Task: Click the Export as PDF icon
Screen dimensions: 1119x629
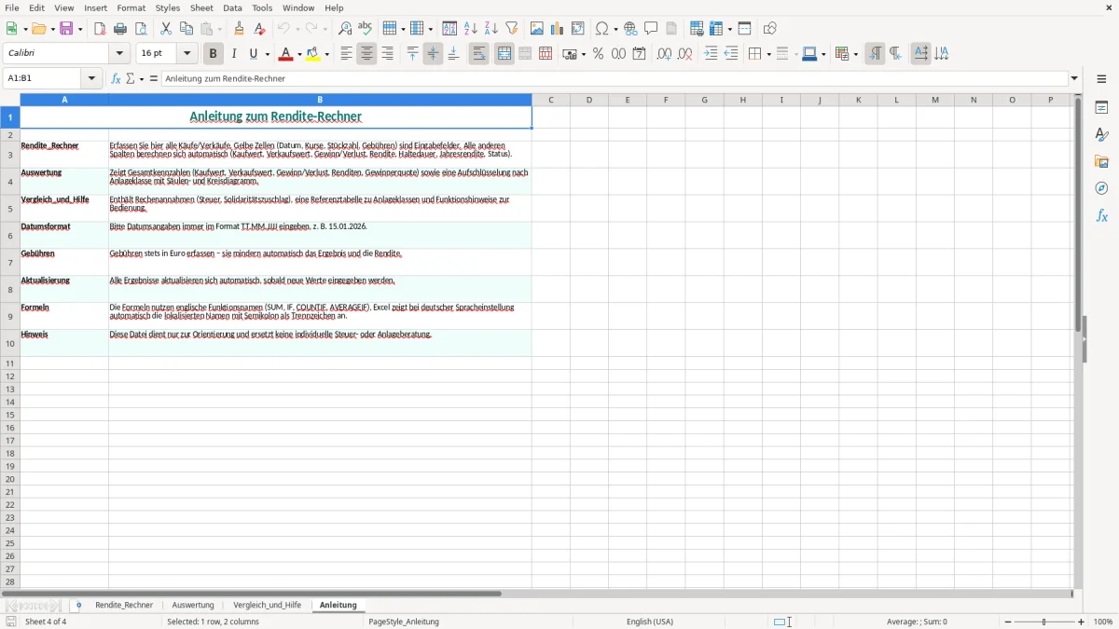Action: 100,29
